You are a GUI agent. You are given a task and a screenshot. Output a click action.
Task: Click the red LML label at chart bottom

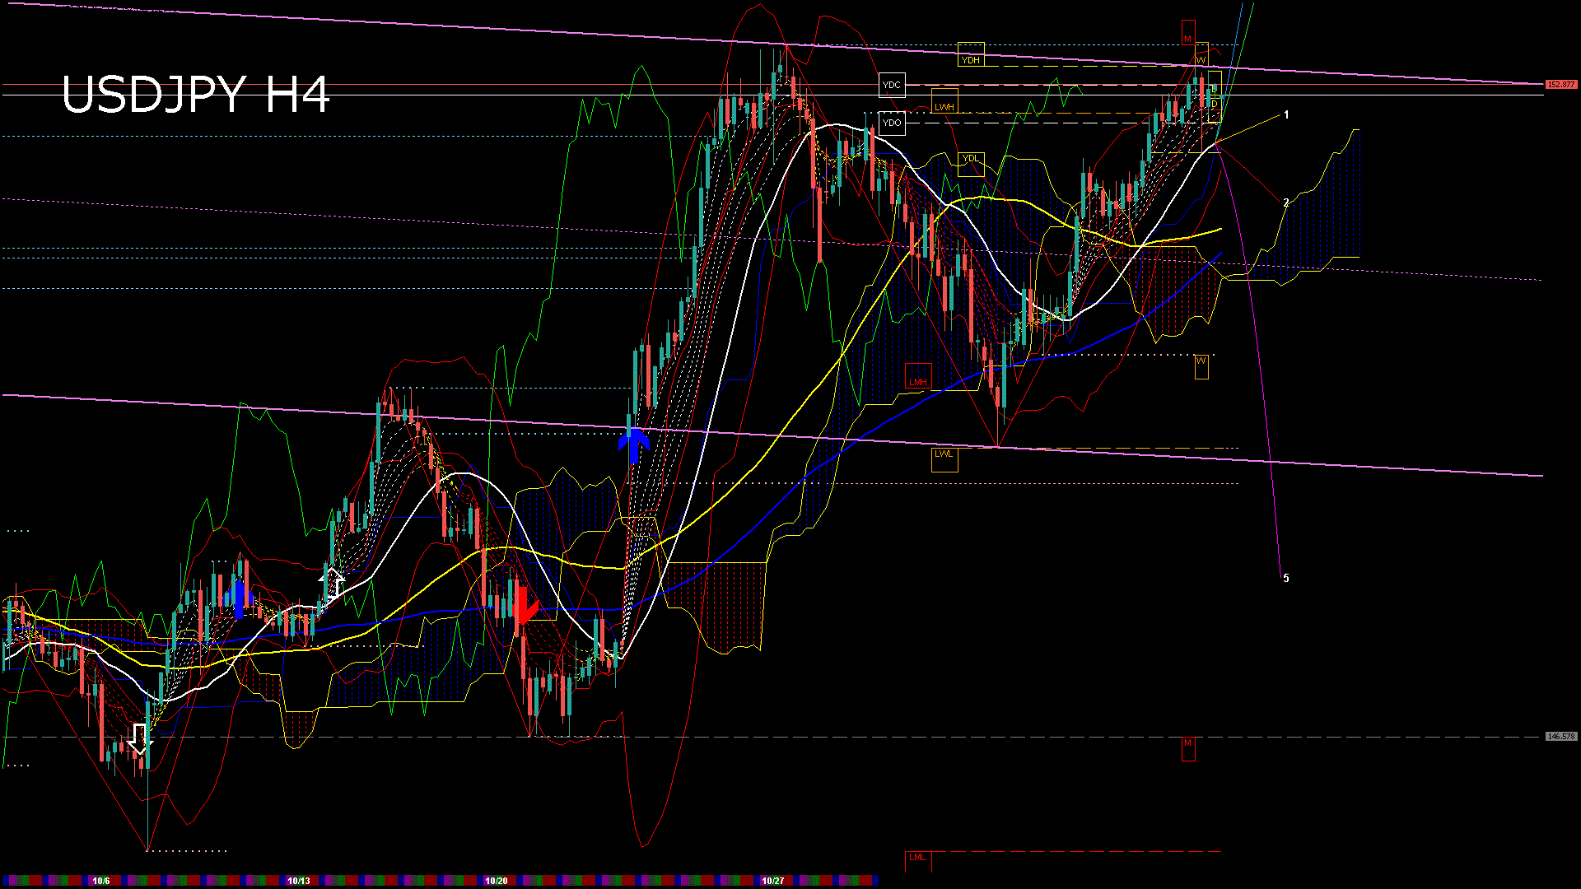[x=916, y=858]
